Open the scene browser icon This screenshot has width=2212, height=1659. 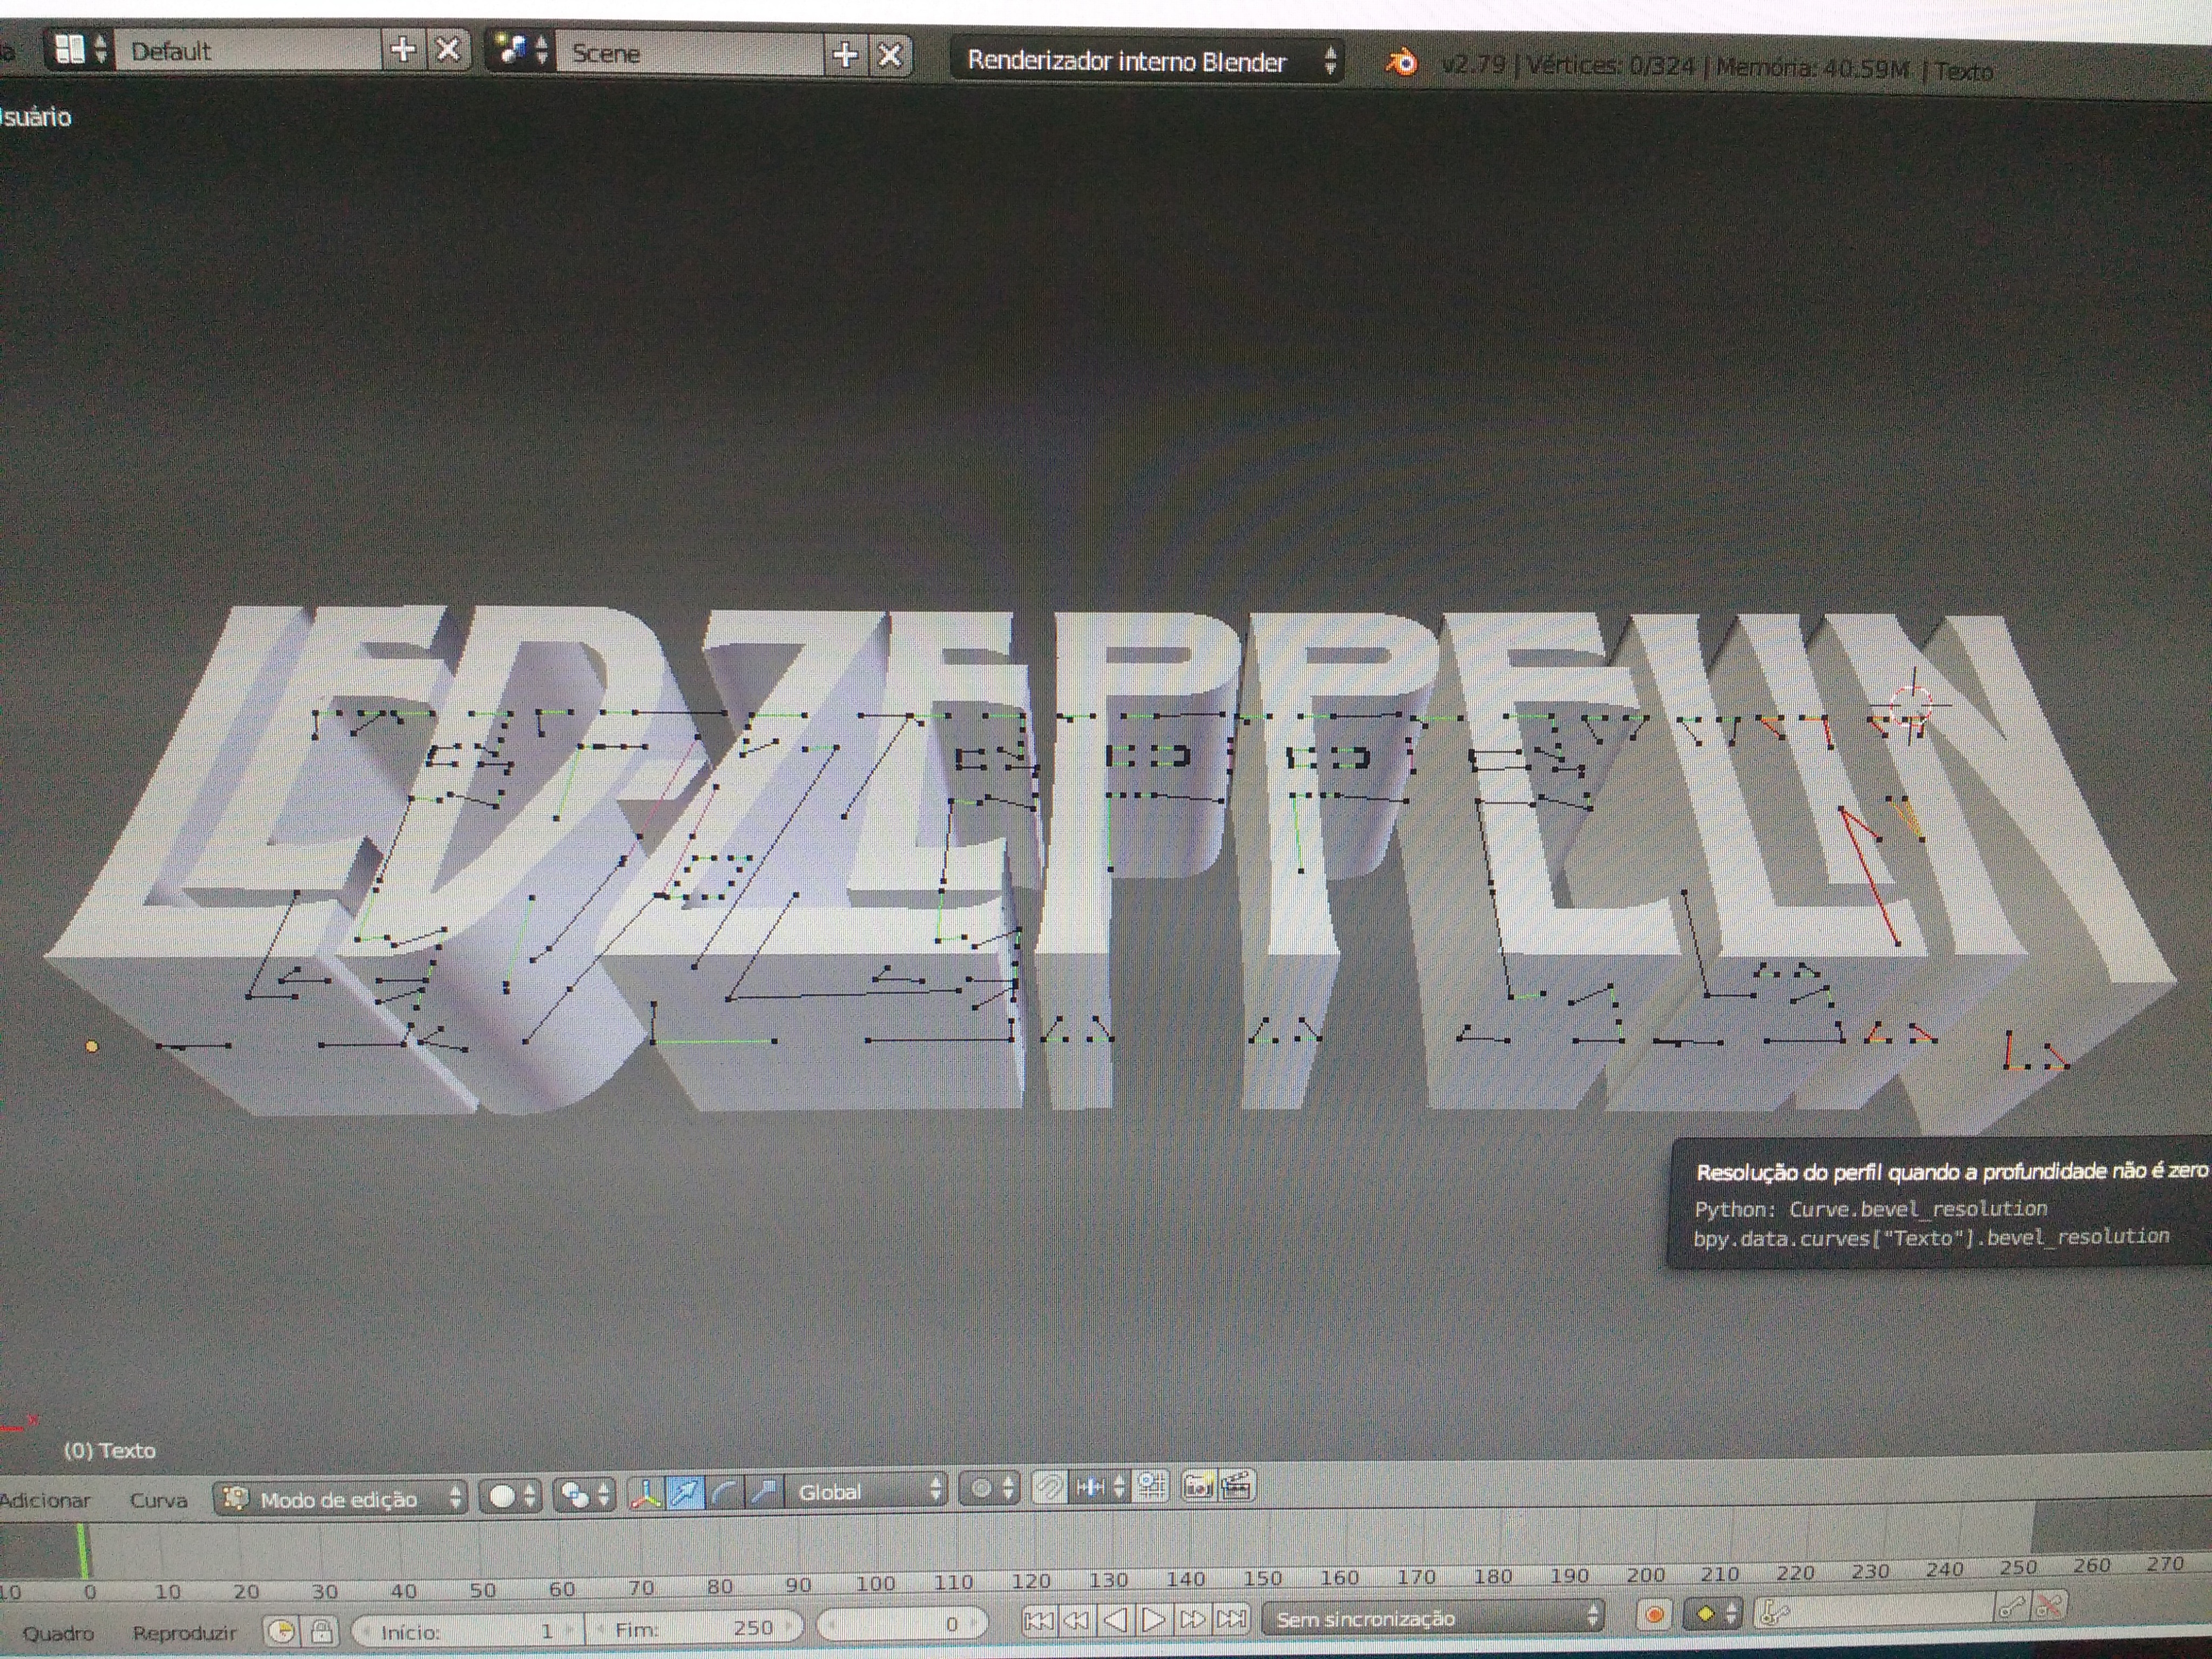pyautogui.click(x=520, y=51)
